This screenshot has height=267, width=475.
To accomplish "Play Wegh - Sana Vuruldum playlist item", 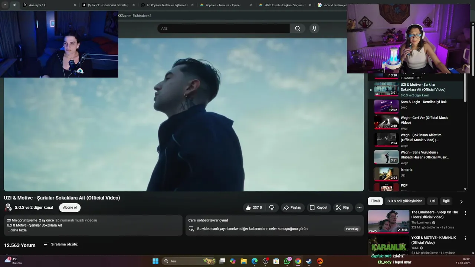I will point(416,157).
